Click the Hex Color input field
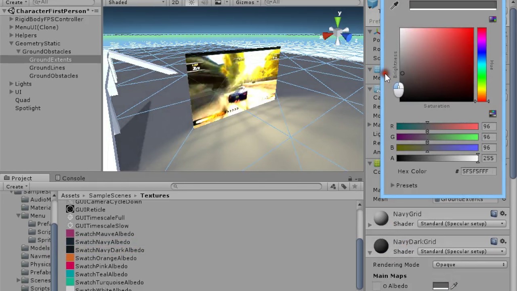This screenshot has height=291, width=517. click(x=479, y=171)
